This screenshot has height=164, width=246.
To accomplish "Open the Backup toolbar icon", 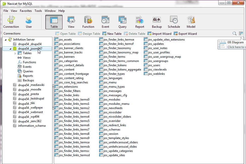I will click(157, 22).
